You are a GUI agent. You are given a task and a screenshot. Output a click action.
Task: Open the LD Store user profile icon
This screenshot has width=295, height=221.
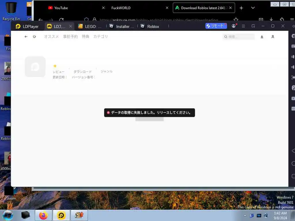[273, 37]
